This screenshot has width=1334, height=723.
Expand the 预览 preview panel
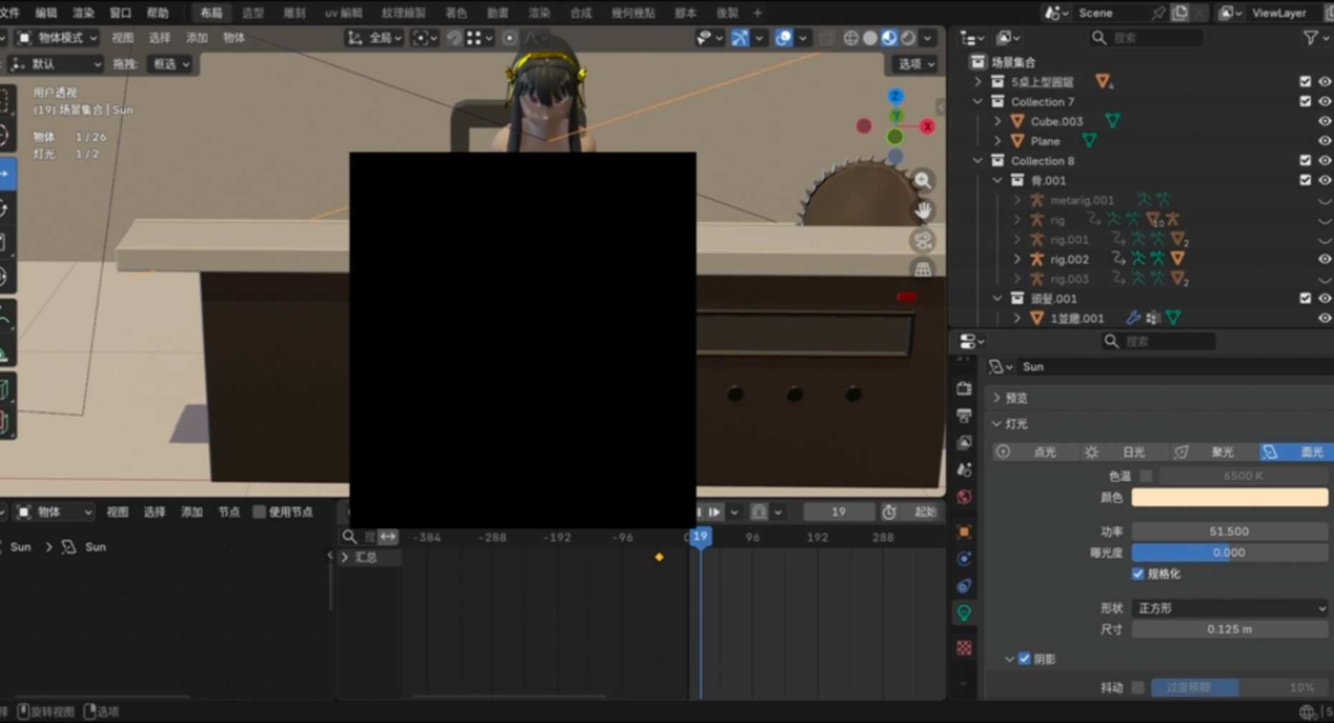coord(1016,397)
